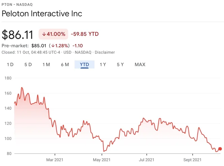
Task: Click the Mar 2021 axis label
Action: click(55, 160)
